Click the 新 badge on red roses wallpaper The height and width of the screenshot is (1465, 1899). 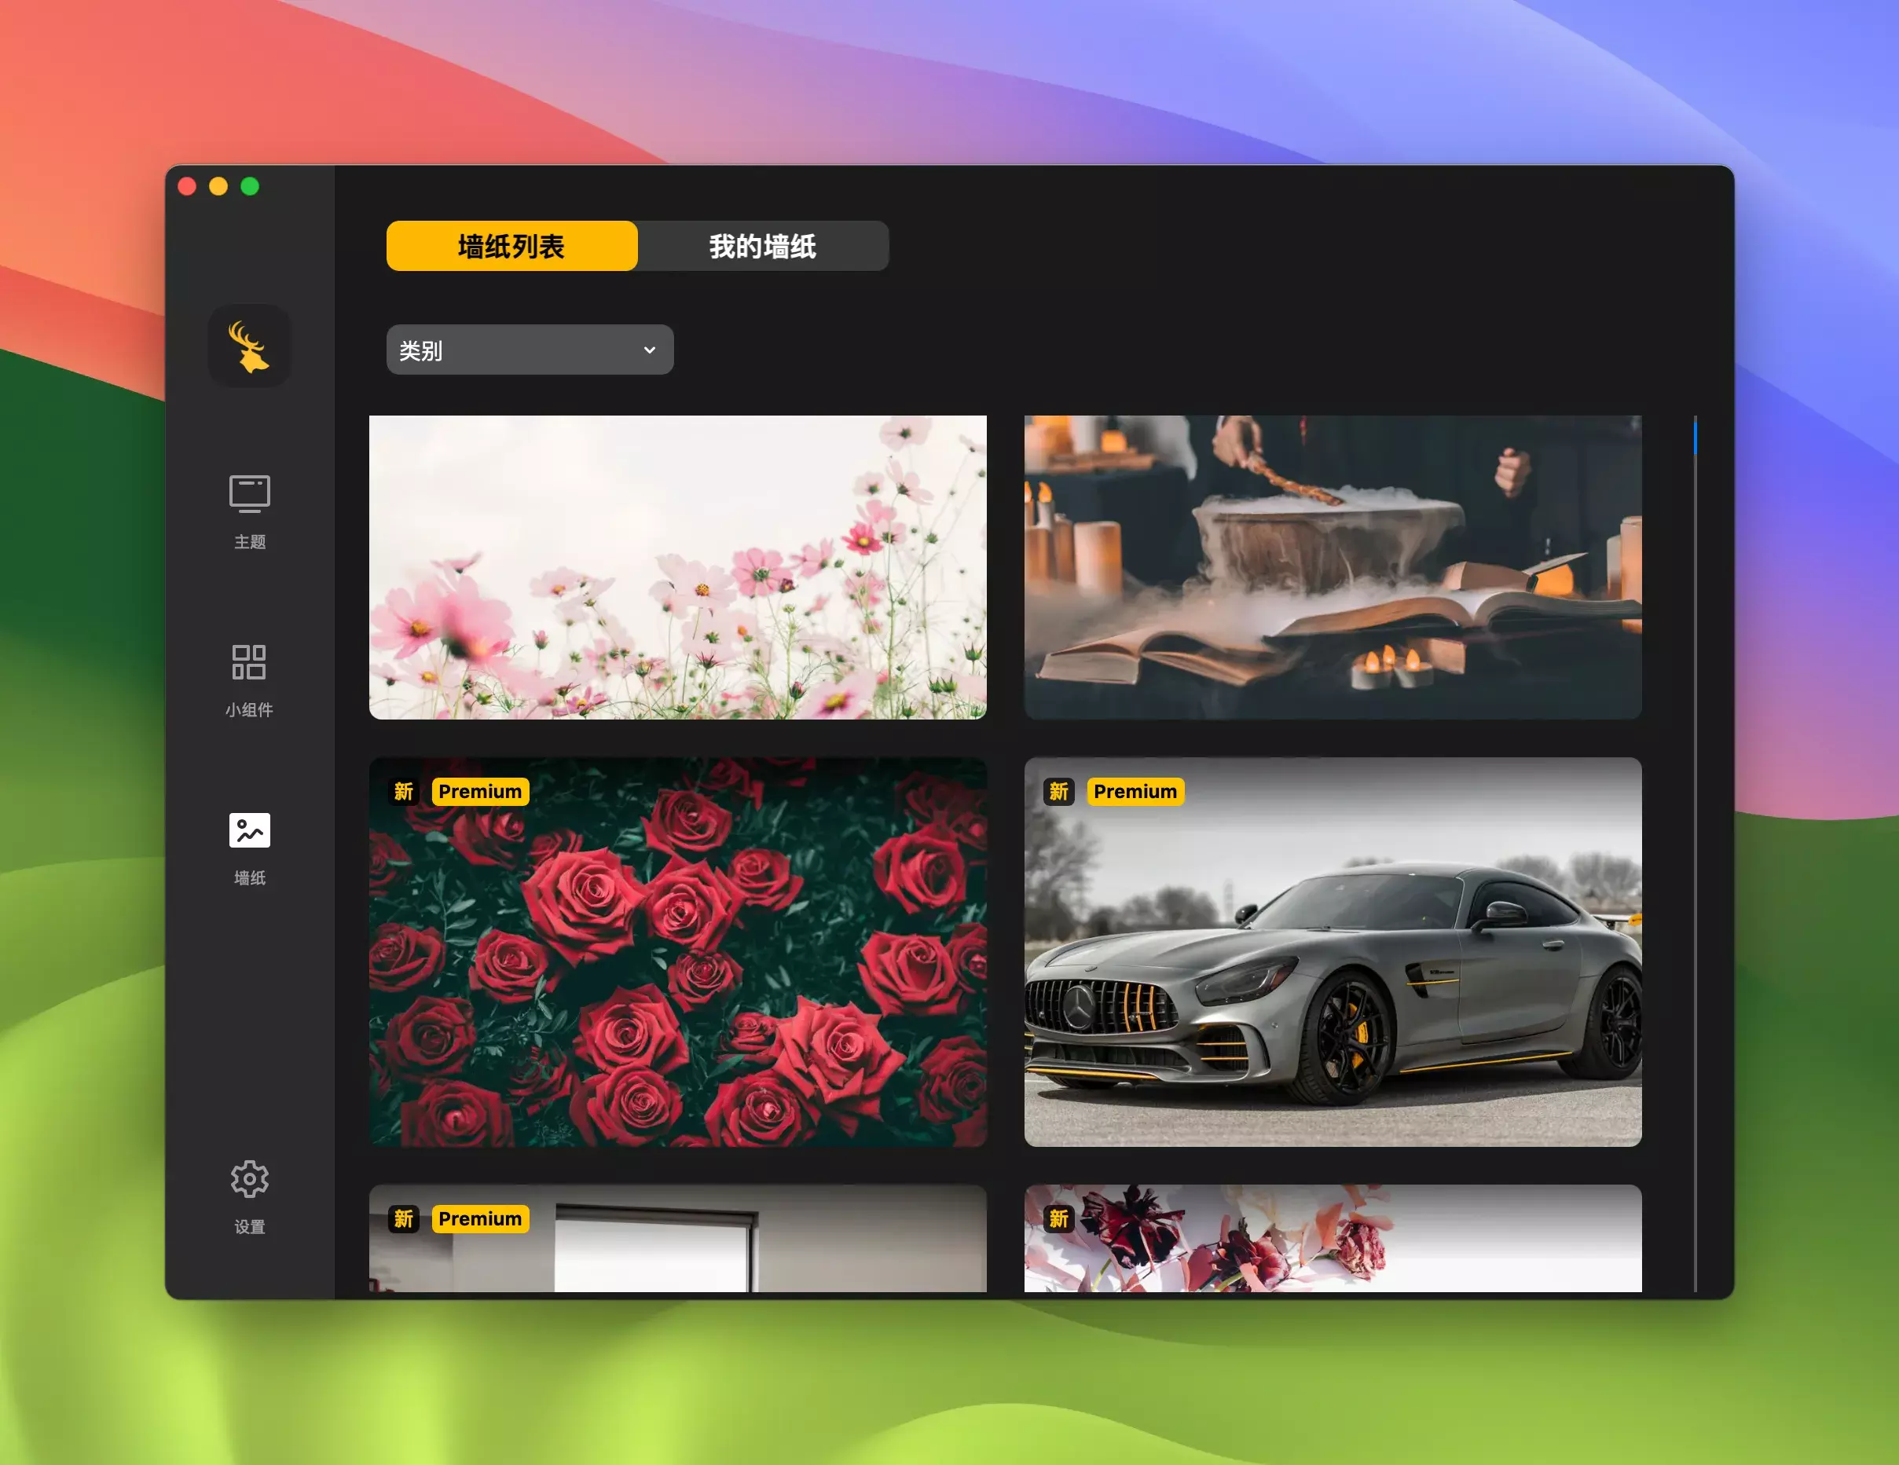pyautogui.click(x=404, y=791)
